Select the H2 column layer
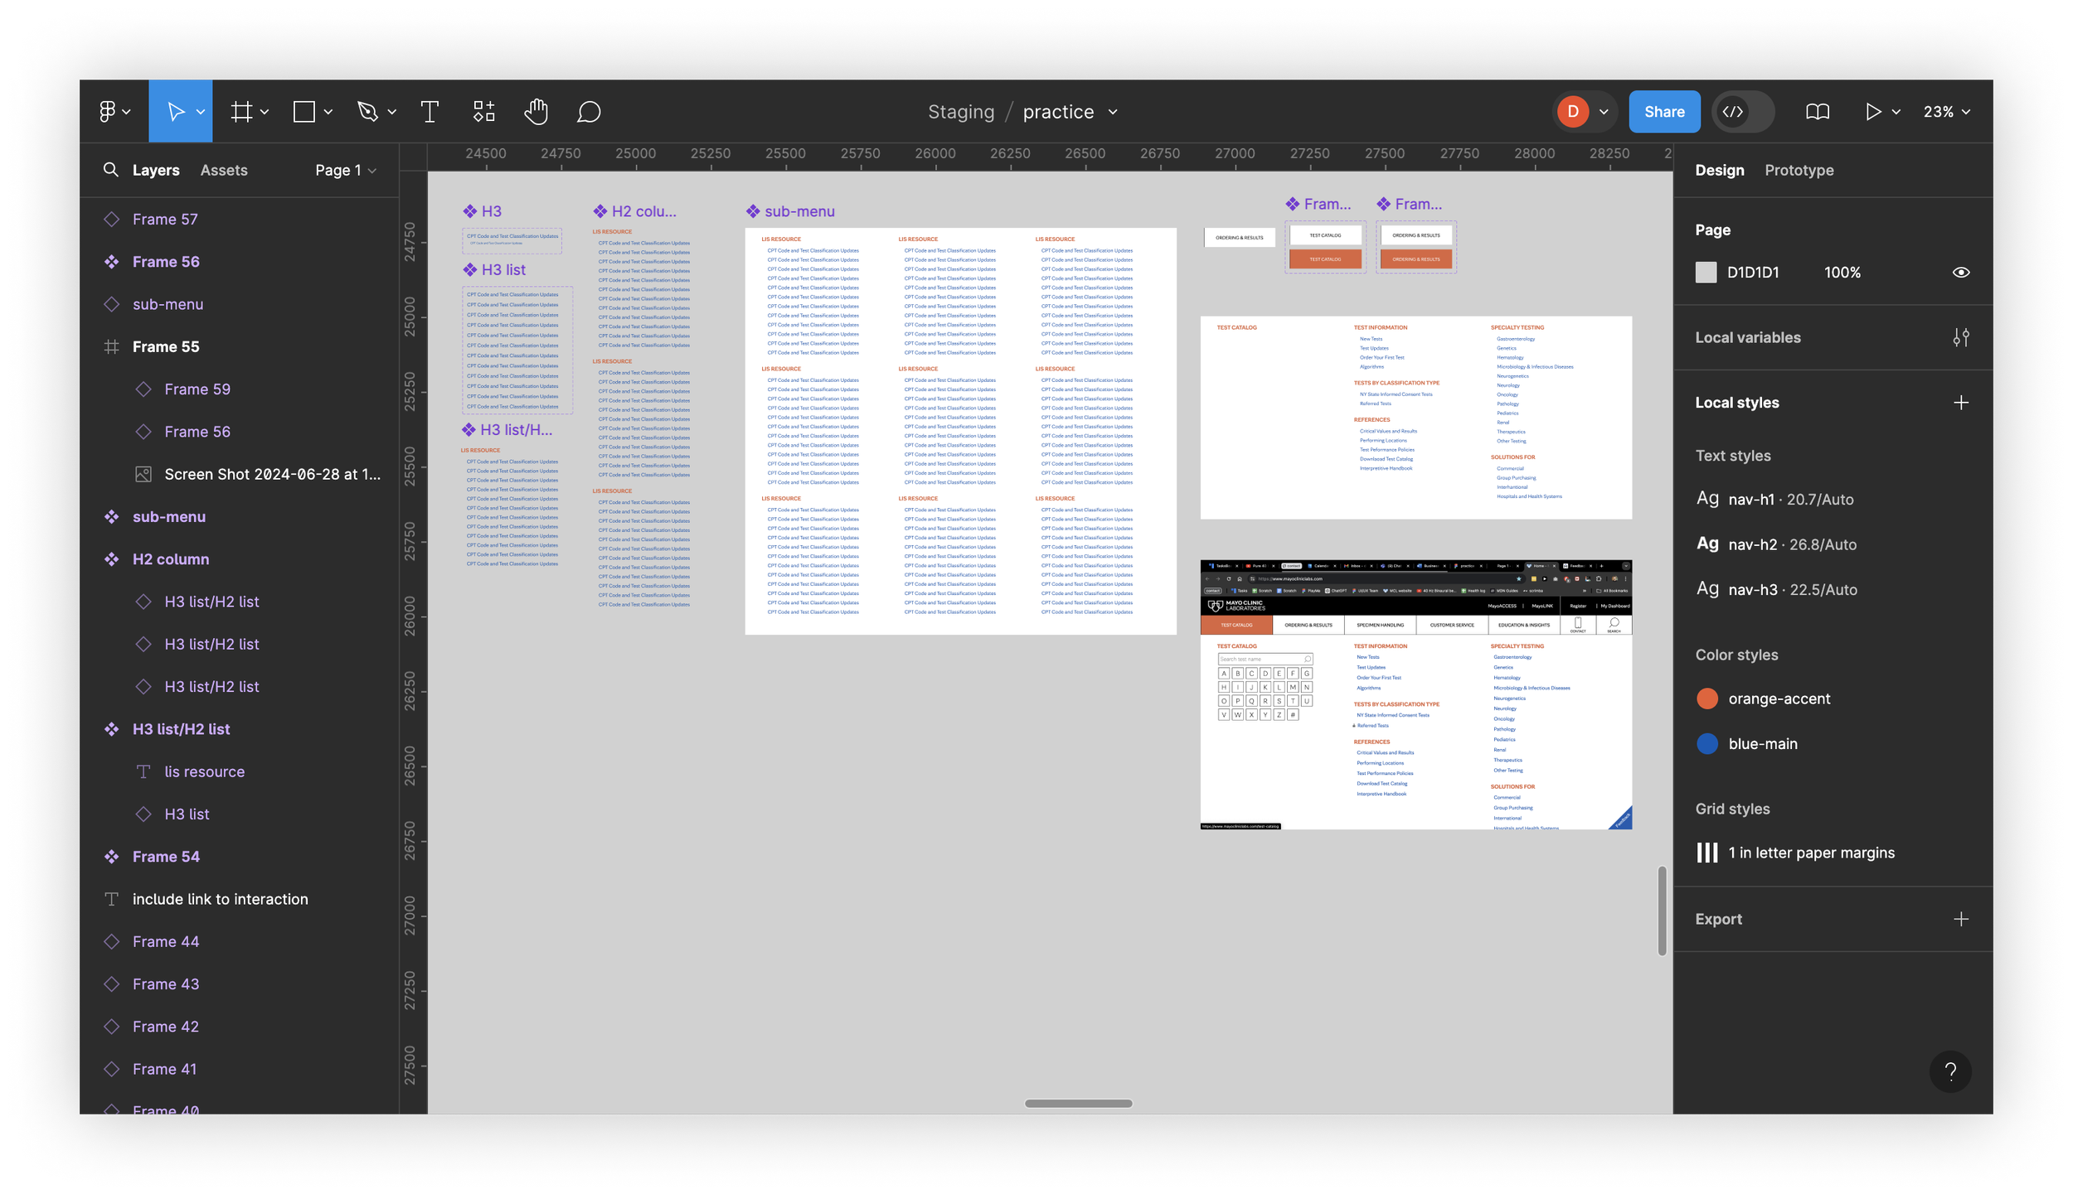This screenshot has height=1194, width=2073. point(171,559)
